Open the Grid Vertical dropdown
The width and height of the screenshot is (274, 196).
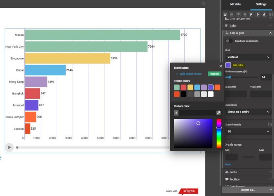click(x=248, y=57)
